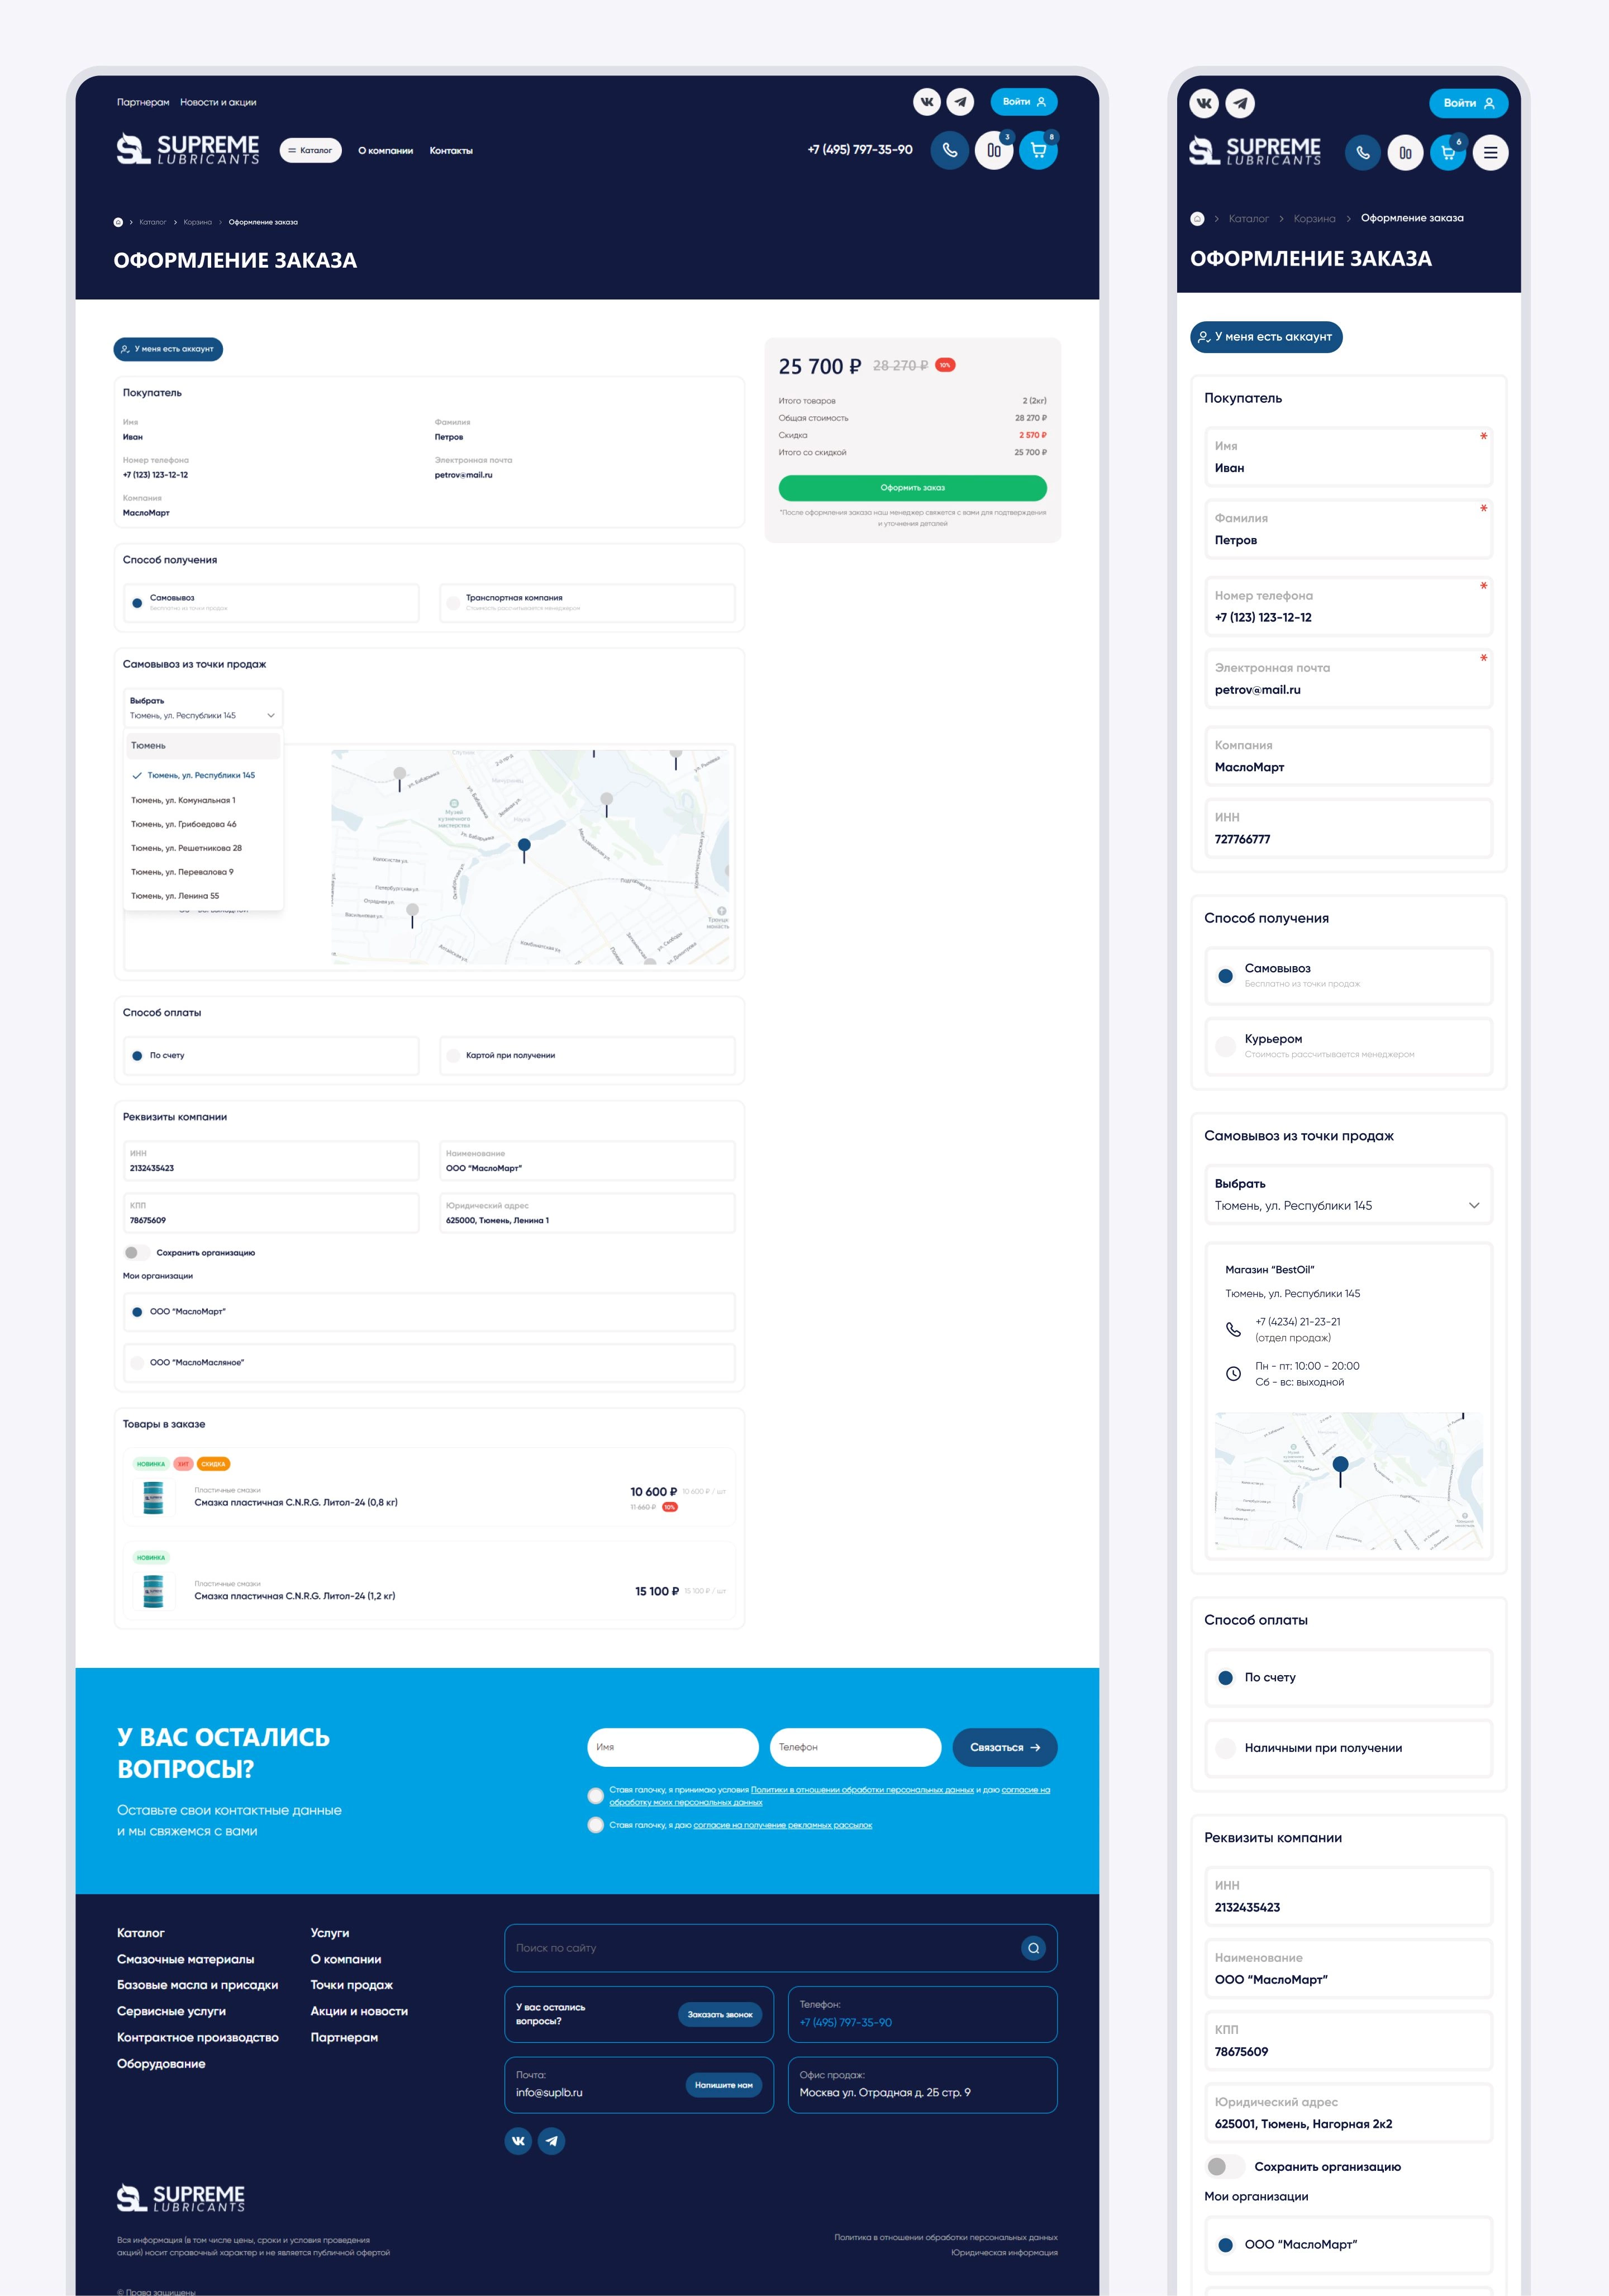The height and width of the screenshot is (2296, 1609).
Task: Click the Заказать звонок footer button
Action: 720,2014
